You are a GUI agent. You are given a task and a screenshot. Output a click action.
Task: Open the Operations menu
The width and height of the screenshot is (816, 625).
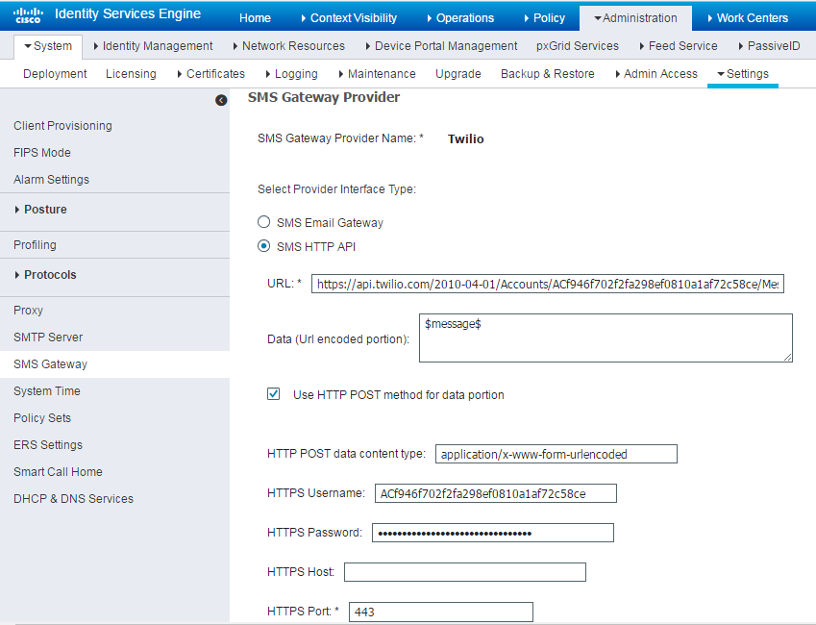click(460, 17)
